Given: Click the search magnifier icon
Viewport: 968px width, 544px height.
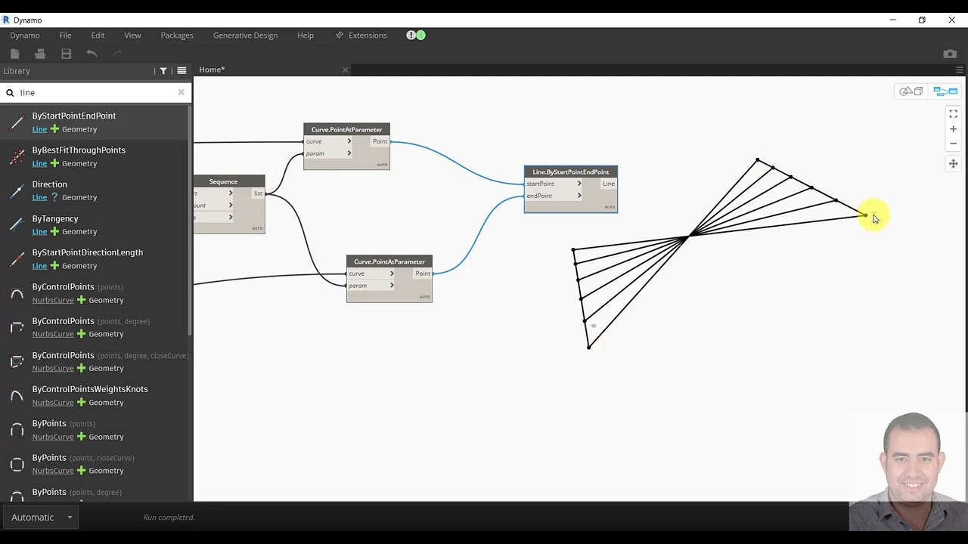Looking at the screenshot, I should (x=10, y=93).
